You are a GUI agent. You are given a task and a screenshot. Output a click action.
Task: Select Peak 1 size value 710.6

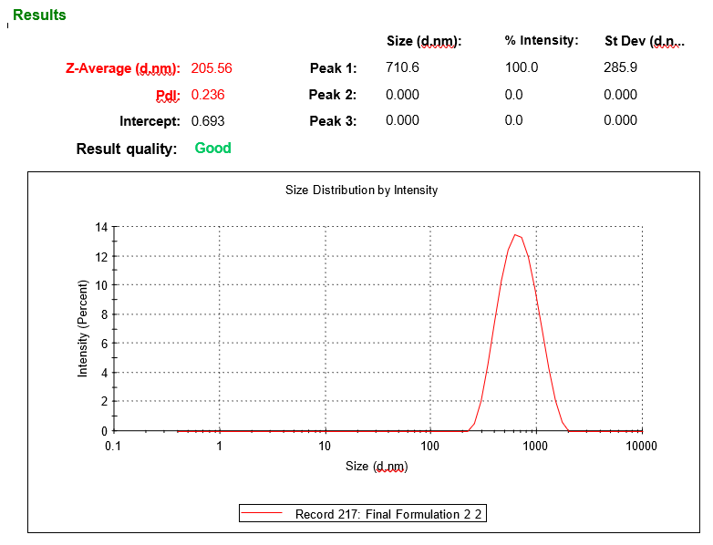pos(402,68)
